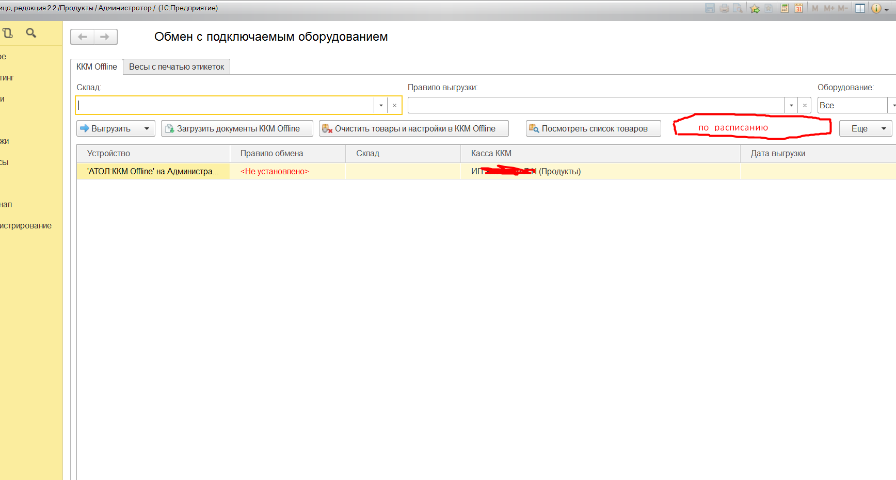Click Очистить товары и настройки button
Image resolution: width=896 pixels, height=480 pixels.
413,128
